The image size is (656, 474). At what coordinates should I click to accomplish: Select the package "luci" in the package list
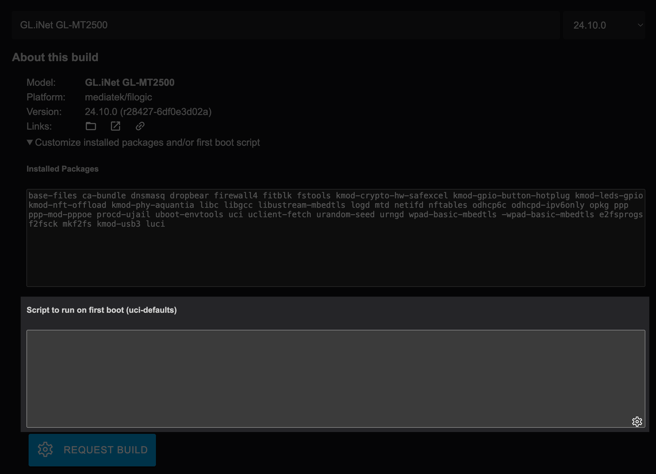(156, 224)
